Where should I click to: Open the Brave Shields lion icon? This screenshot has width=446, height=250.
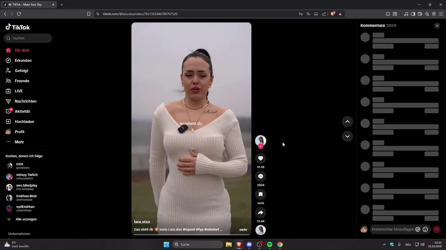tap(332, 14)
